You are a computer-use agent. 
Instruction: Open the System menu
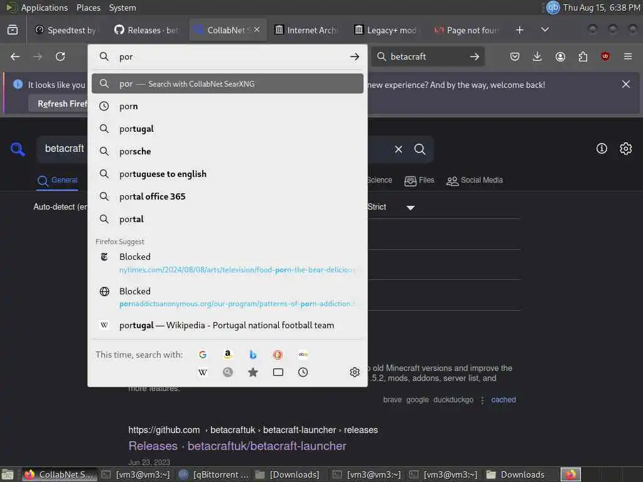[x=122, y=8]
